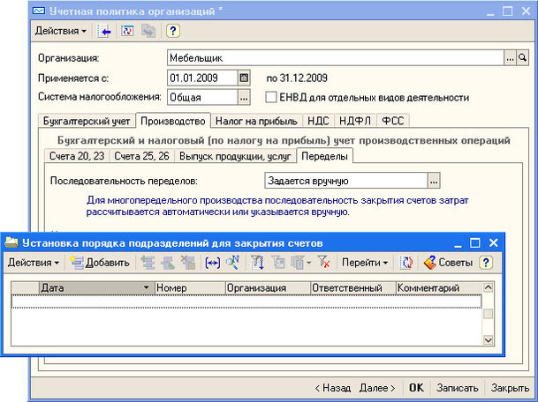This screenshot has height=402, width=538.
Task: Click the magnifier icon beside the Организация field
Action: (x=522, y=57)
